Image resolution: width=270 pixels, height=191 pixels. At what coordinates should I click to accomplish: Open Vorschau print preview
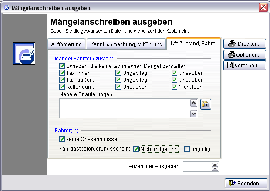(x=245, y=66)
